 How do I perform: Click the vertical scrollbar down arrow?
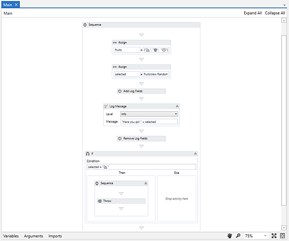[284, 228]
